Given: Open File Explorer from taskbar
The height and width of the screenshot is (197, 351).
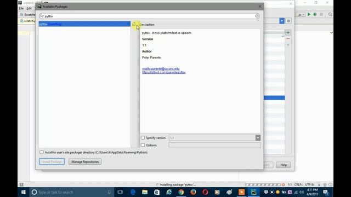Looking at the screenshot, I should click(x=145, y=192).
